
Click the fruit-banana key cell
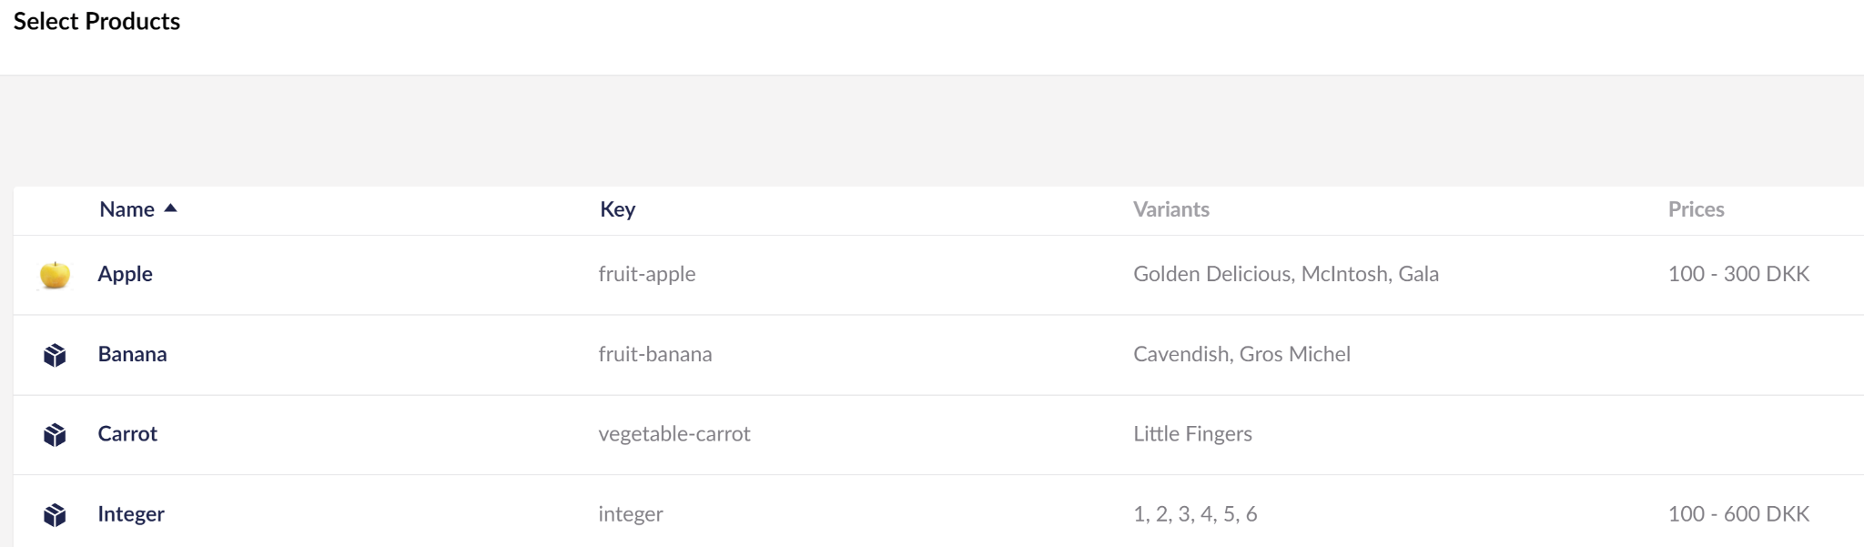[x=655, y=354]
